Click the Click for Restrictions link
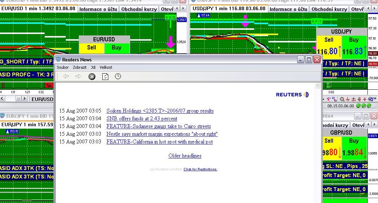 coord(200,169)
